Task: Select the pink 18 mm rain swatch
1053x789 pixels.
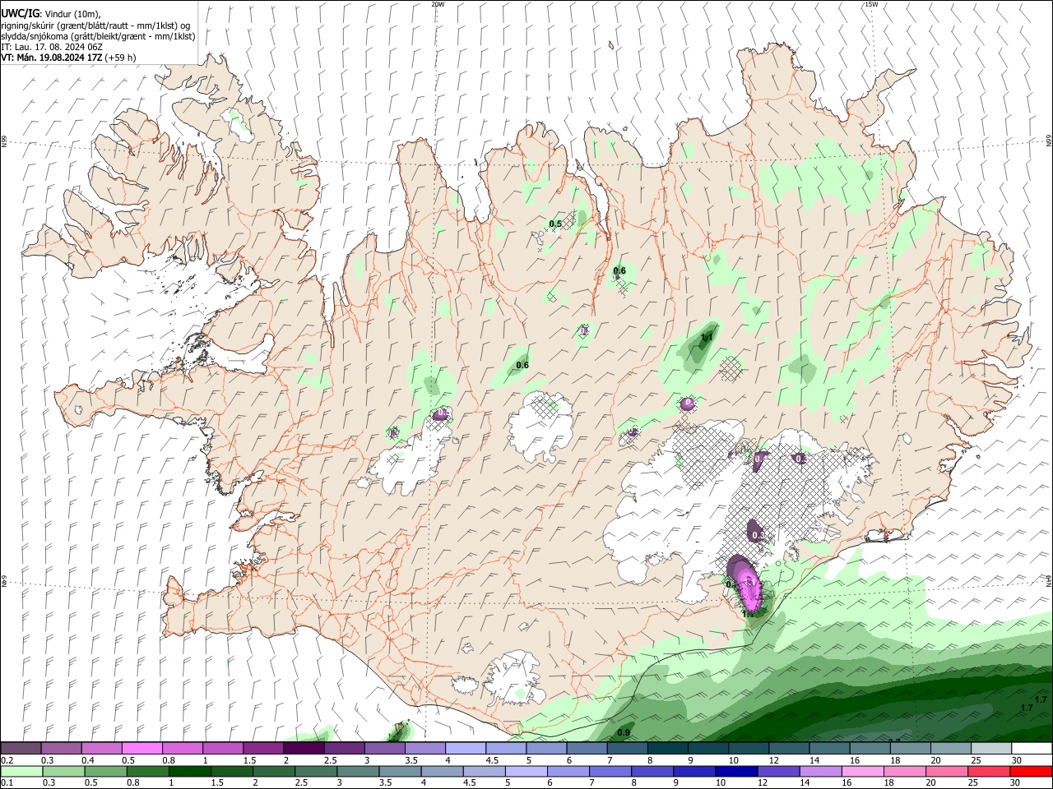Action: tap(904, 772)
